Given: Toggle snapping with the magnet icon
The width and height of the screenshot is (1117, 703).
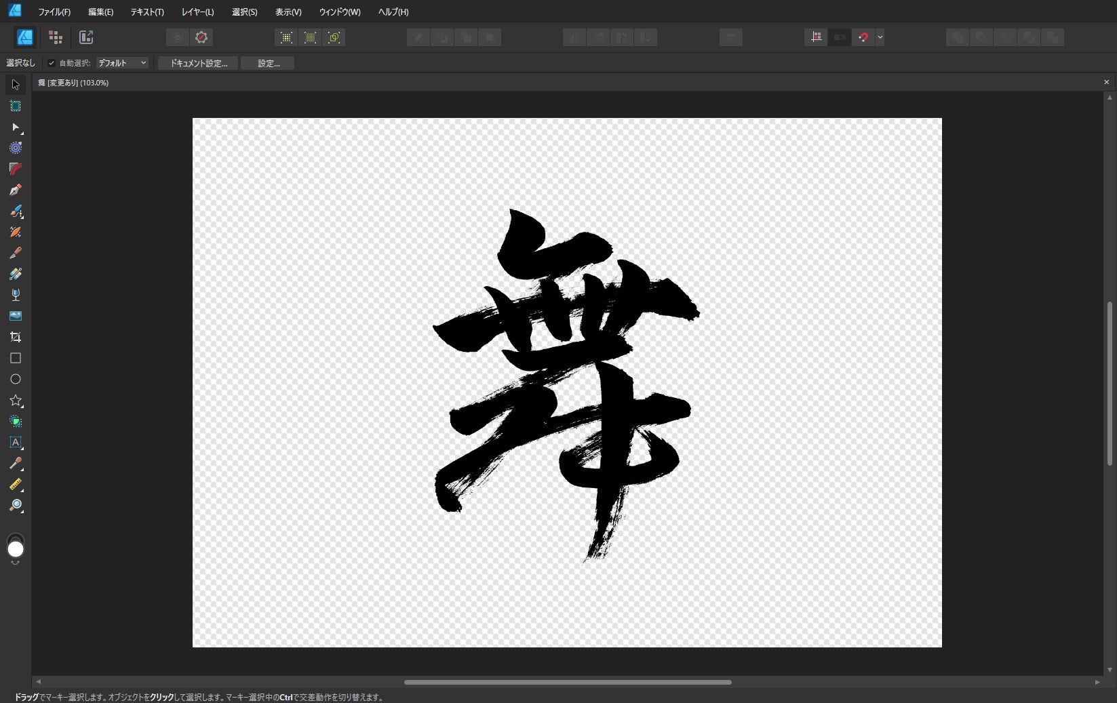Looking at the screenshot, I should click(863, 37).
